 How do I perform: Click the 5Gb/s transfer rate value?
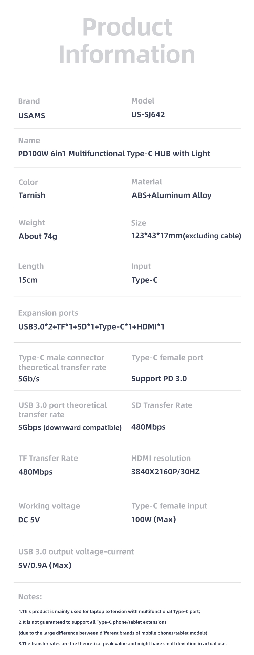coord(29,379)
